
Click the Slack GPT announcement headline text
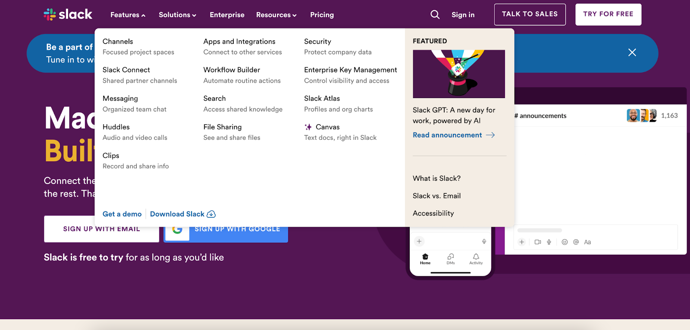click(454, 115)
